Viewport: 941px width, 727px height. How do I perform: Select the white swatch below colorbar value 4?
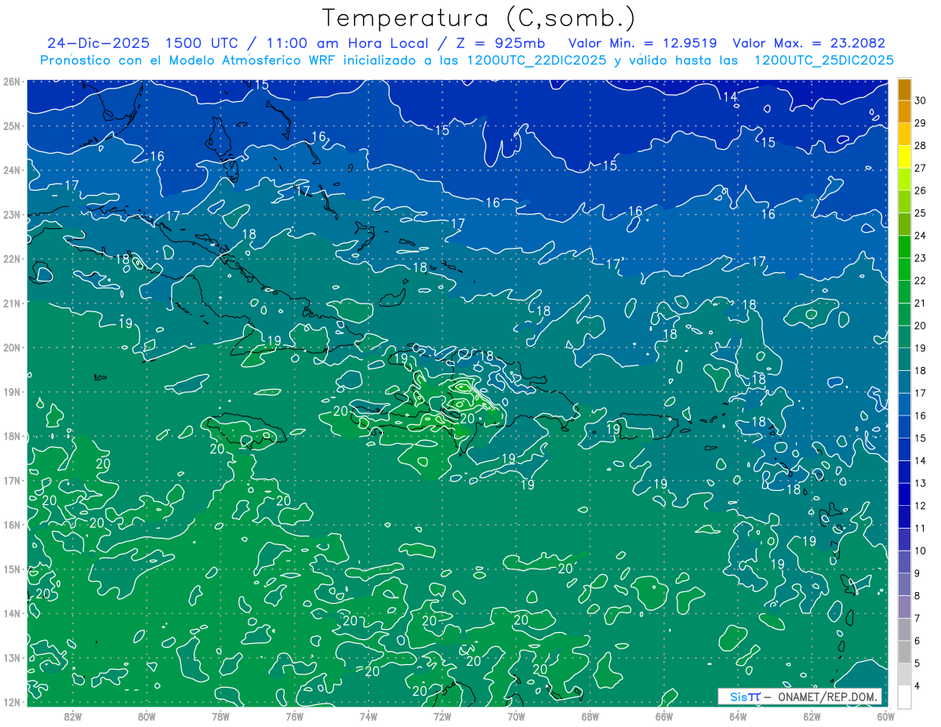(904, 696)
